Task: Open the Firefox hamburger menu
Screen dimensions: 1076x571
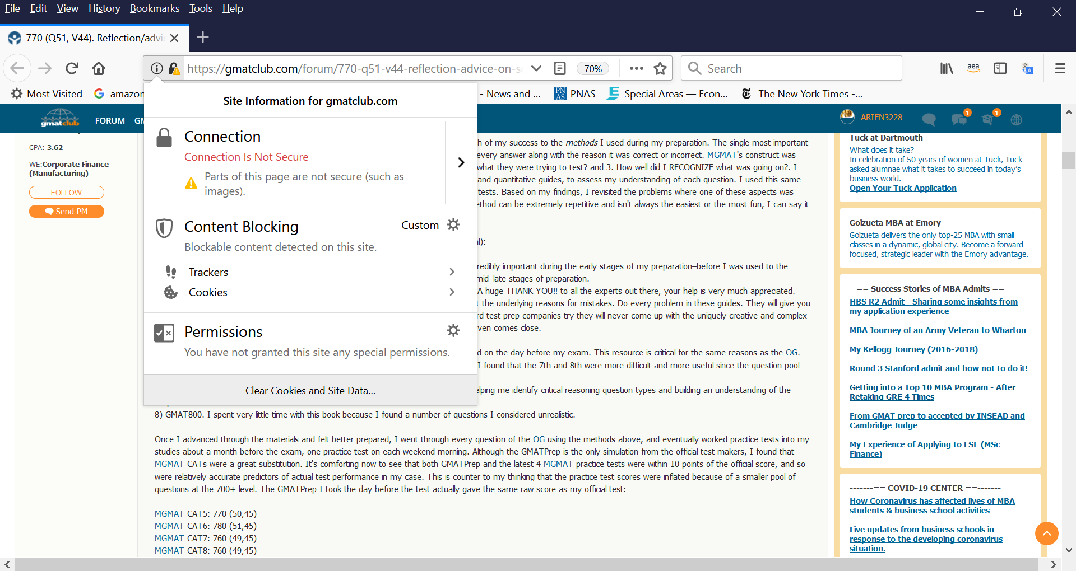Action: [x=1060, y=68]
